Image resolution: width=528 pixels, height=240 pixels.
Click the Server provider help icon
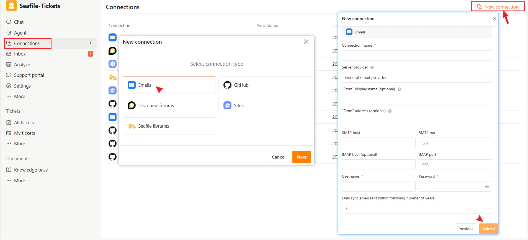[372, 67]
